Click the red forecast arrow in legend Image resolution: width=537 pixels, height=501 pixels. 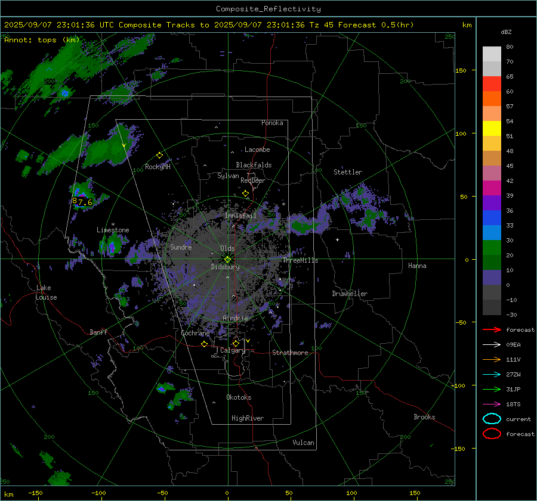(x=492, y=329)
